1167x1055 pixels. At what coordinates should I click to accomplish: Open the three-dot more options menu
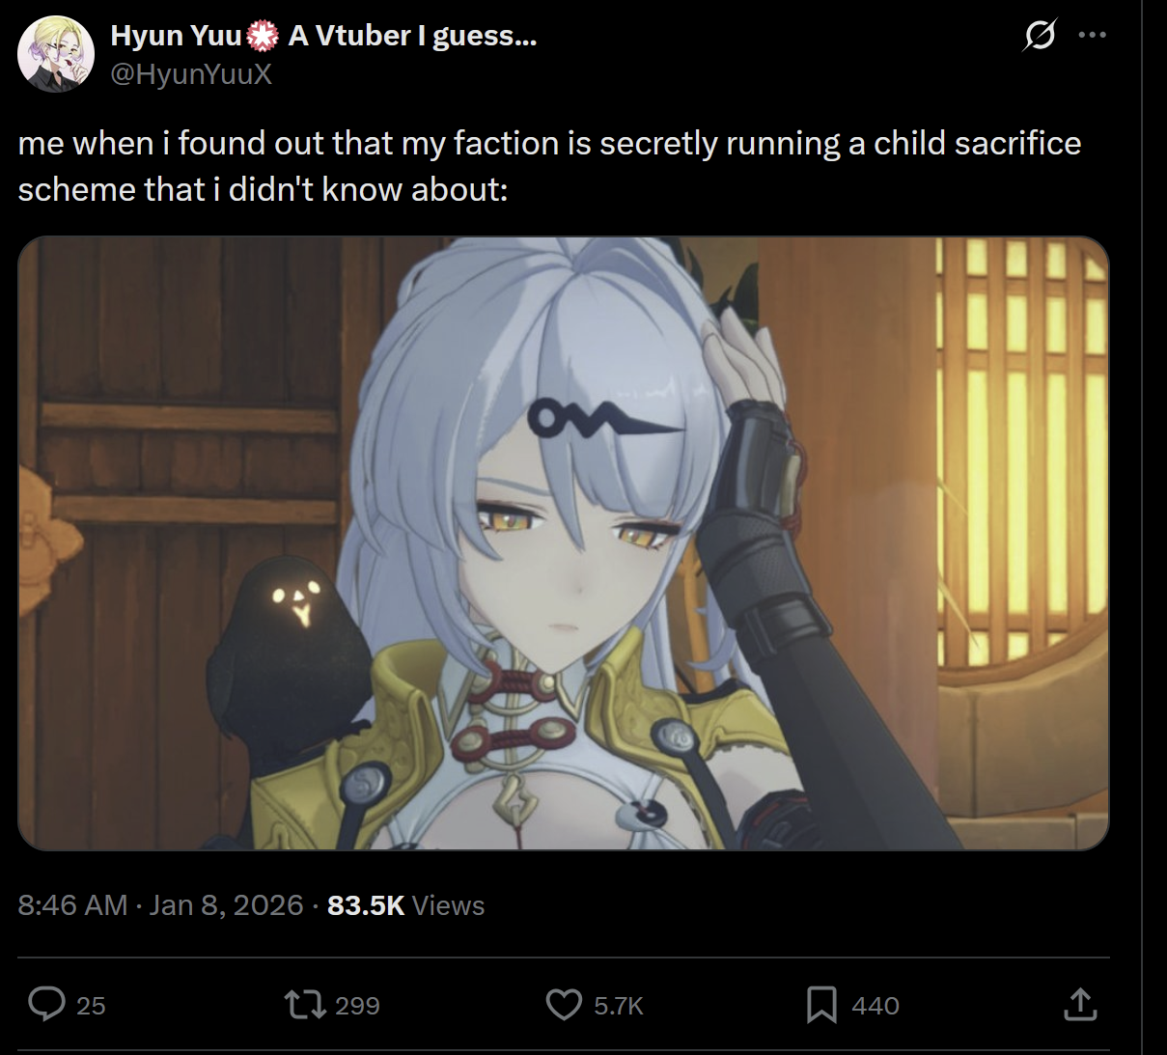click(x=1092, y=36)
